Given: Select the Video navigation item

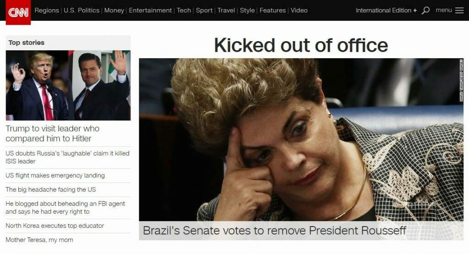Looking at the screenshot, I should (x=299, y=11).
